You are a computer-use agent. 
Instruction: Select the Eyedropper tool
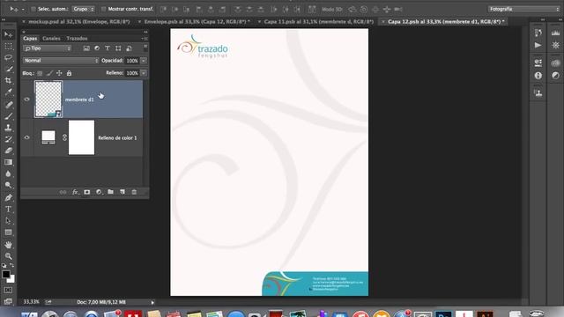click(8, 92)
